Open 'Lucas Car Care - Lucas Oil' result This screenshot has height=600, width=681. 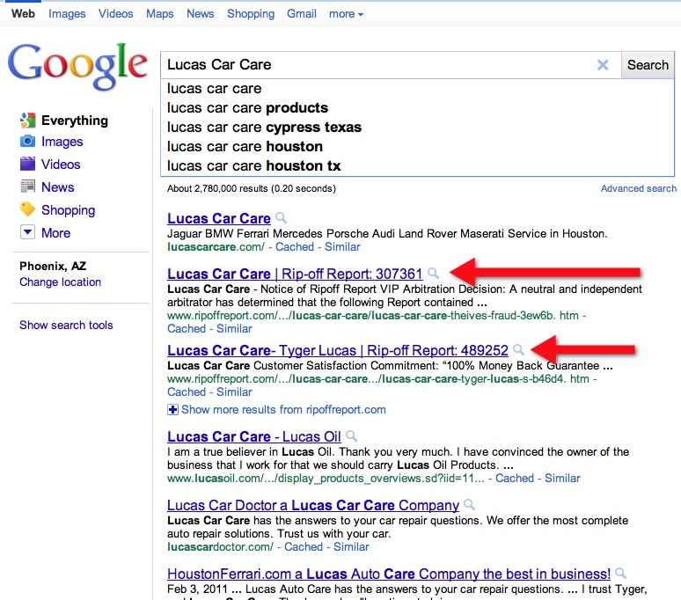(x=254, y=436)
